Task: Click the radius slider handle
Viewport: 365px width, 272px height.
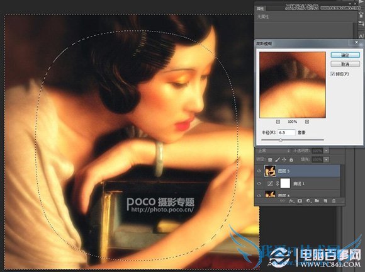Action: [281, 140]
